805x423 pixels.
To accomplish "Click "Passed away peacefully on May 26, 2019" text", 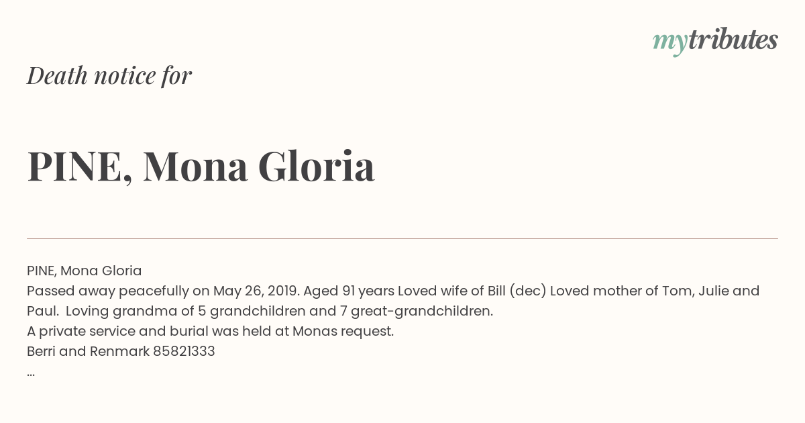I will (163, 291).
